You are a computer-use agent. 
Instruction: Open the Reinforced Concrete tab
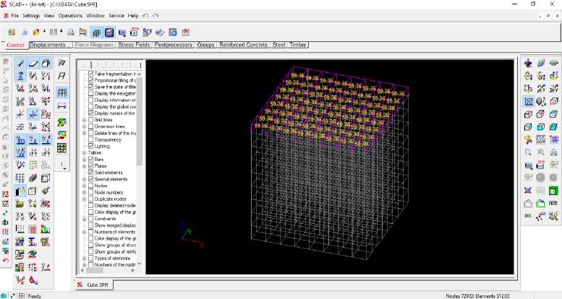click(243, 45)
